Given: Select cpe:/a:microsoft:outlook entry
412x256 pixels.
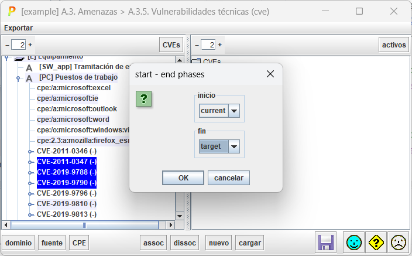Looking at the screenshot, I should pyautogui.click(x=77, y=109).
